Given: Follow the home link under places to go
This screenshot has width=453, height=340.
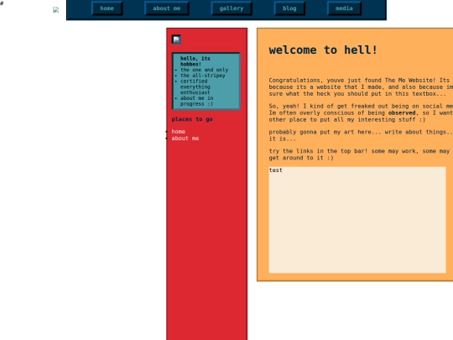Looking at the screenshot, I should tap(178, 132).
